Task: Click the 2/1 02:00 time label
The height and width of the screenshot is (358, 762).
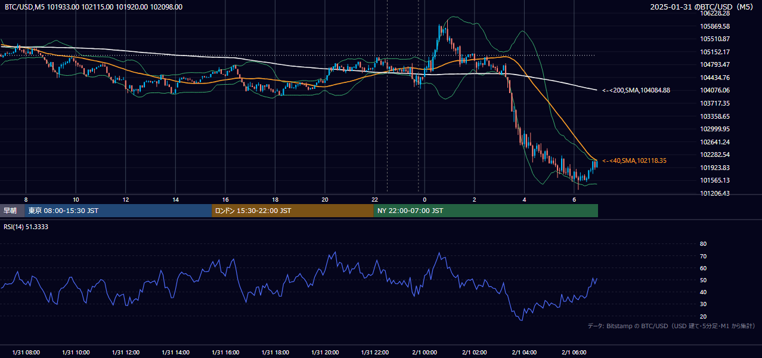Action: [x=475, y=353]
